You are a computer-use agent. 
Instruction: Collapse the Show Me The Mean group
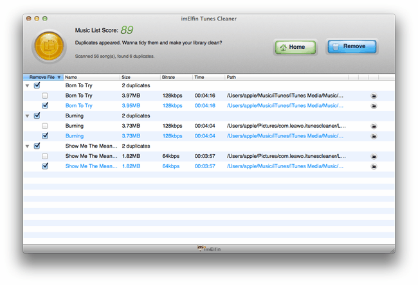click(27, 146)
